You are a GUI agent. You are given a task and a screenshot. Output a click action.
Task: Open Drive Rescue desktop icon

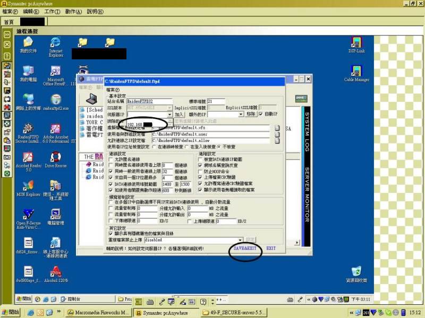(56, 160)
